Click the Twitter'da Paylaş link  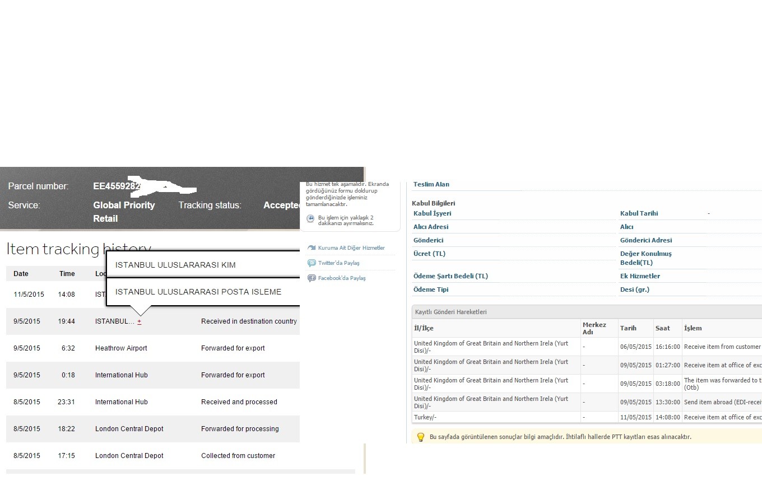pos(339,263)
